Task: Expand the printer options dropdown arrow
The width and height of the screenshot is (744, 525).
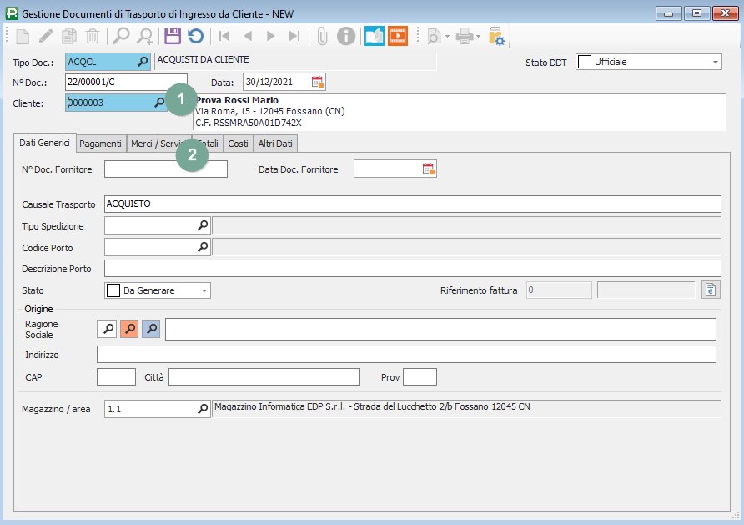Action: [x=479, y=37]
